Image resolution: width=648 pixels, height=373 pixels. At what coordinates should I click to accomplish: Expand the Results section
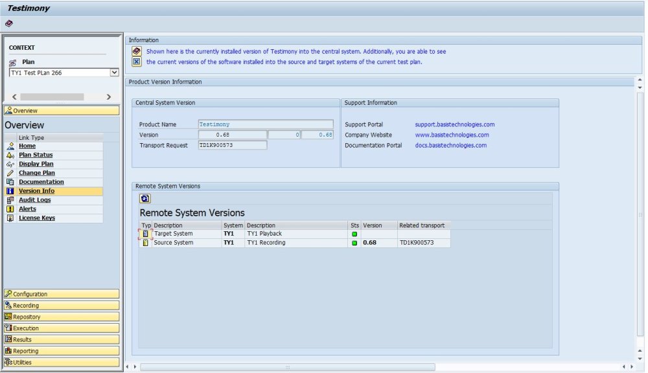(62, 339)
